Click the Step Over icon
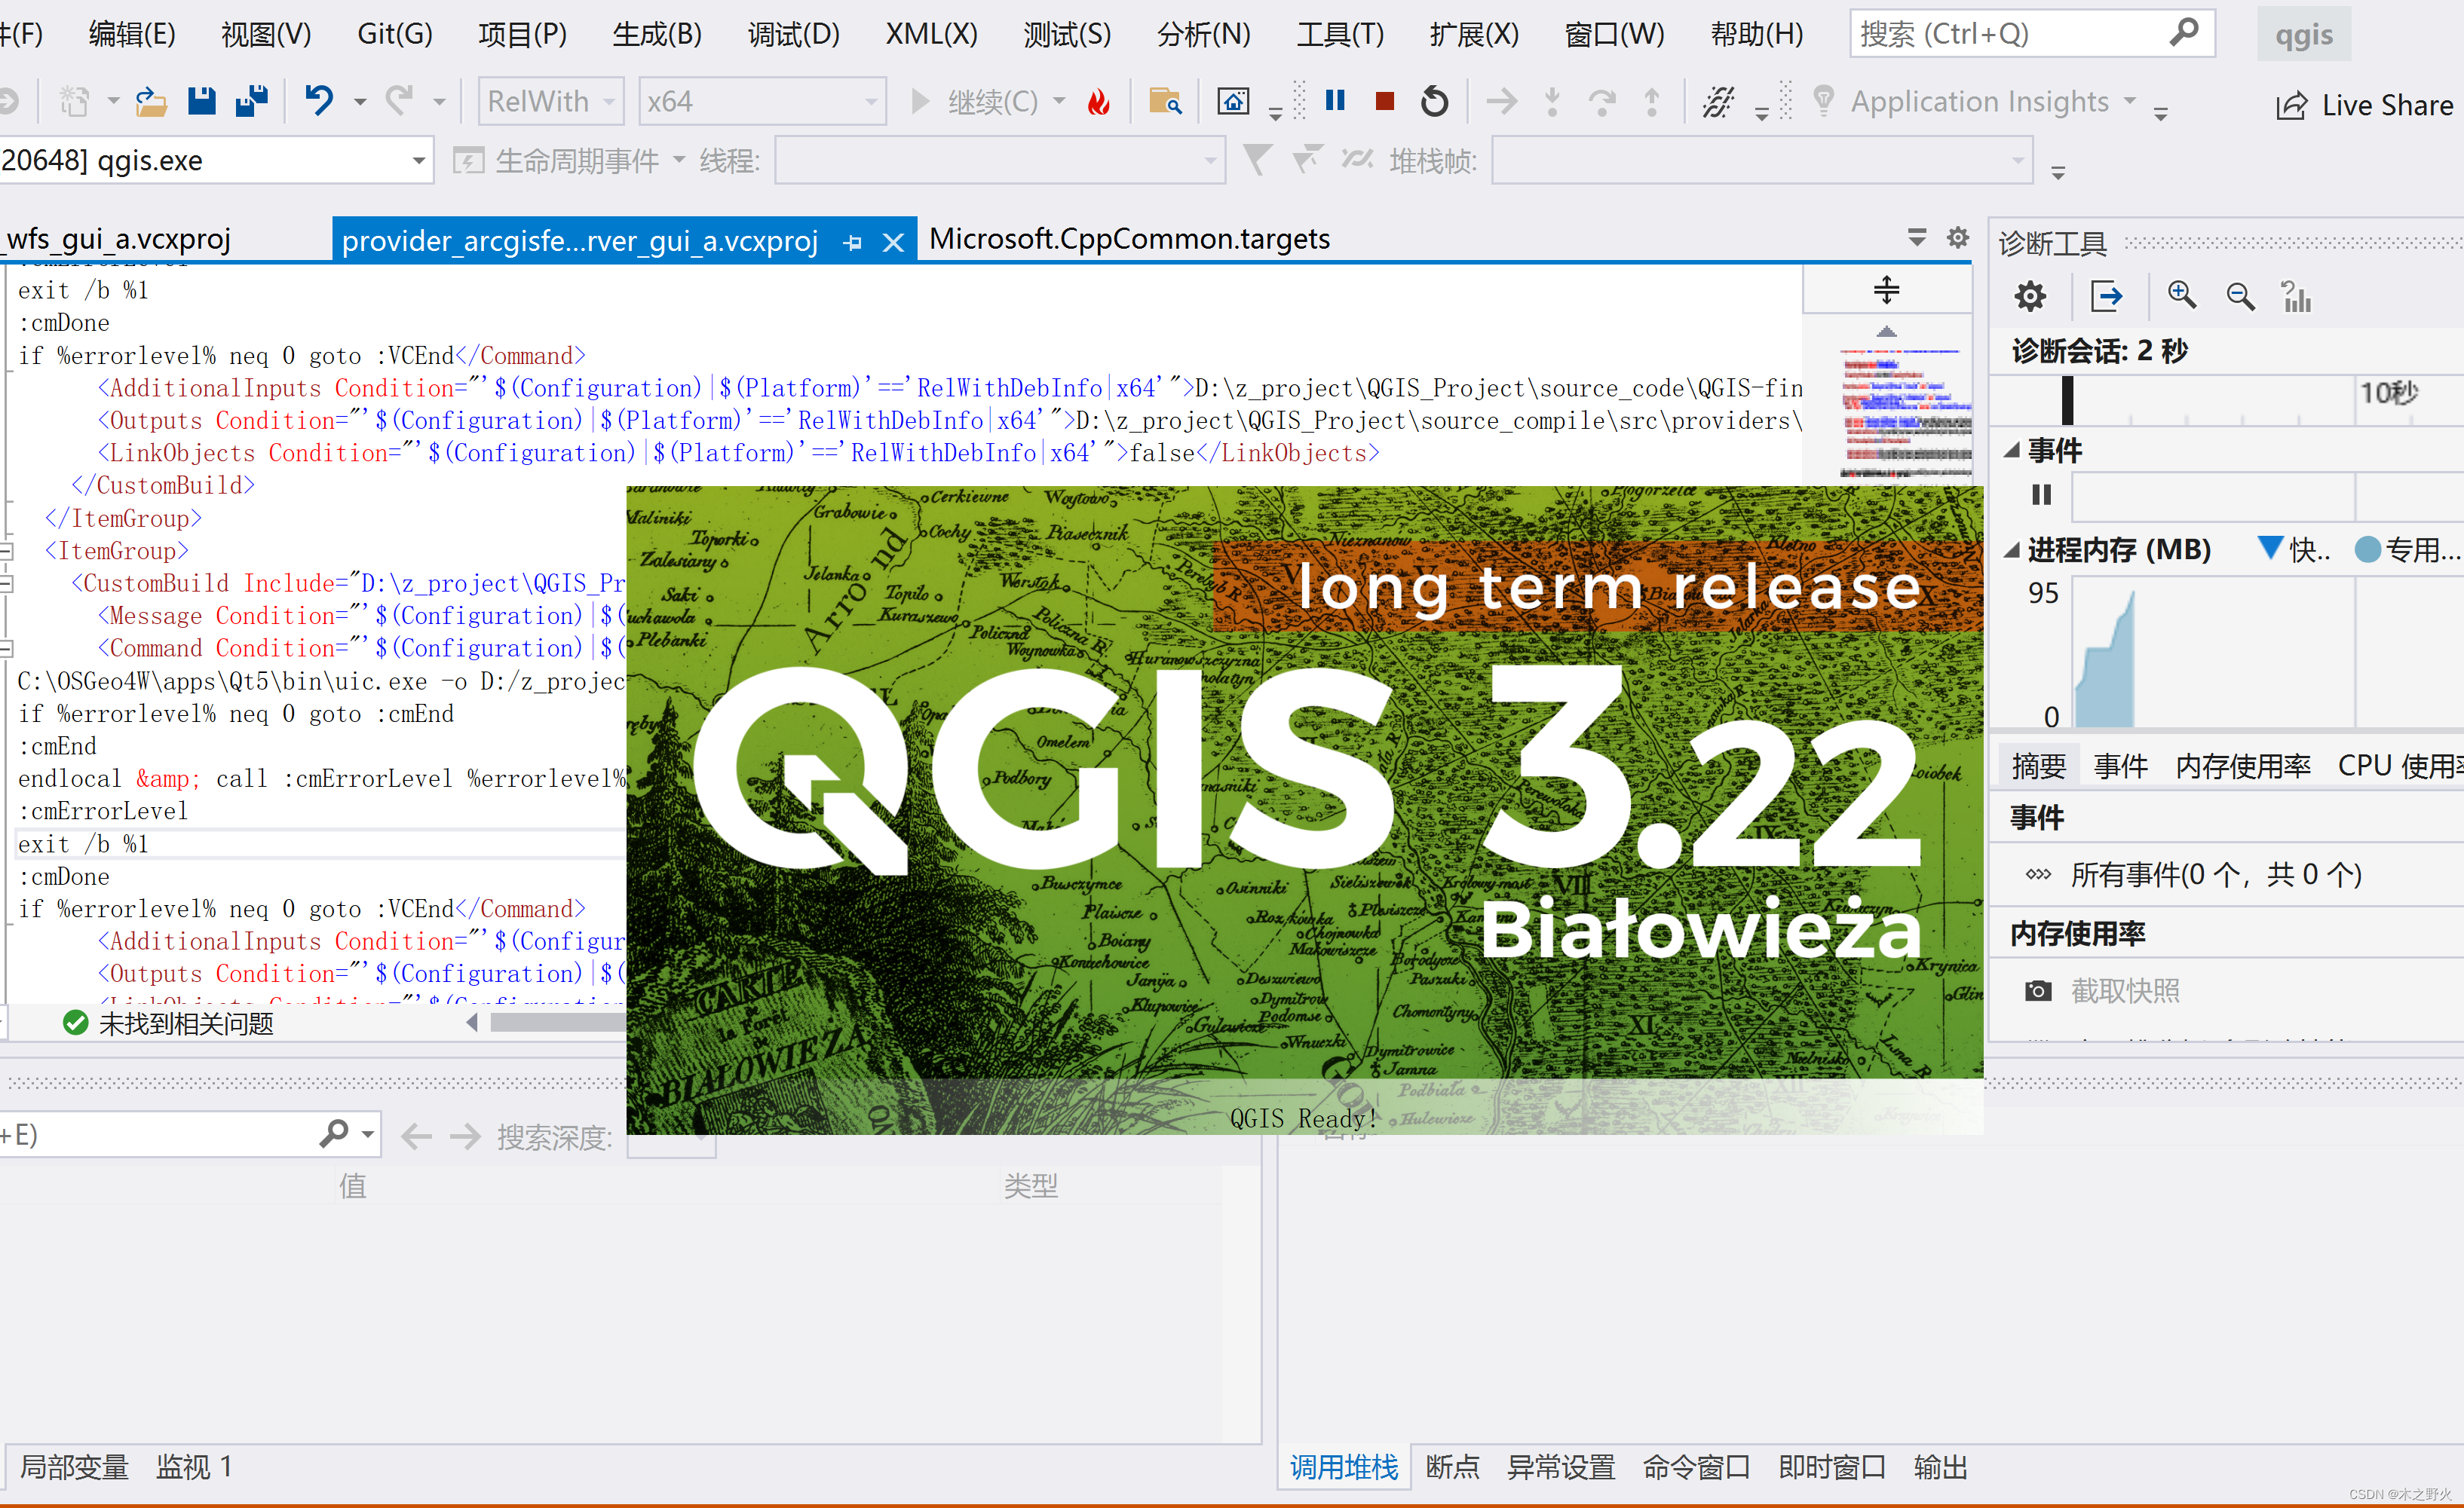The width and height of the screenshot is (2464, 1508). 1602,101
